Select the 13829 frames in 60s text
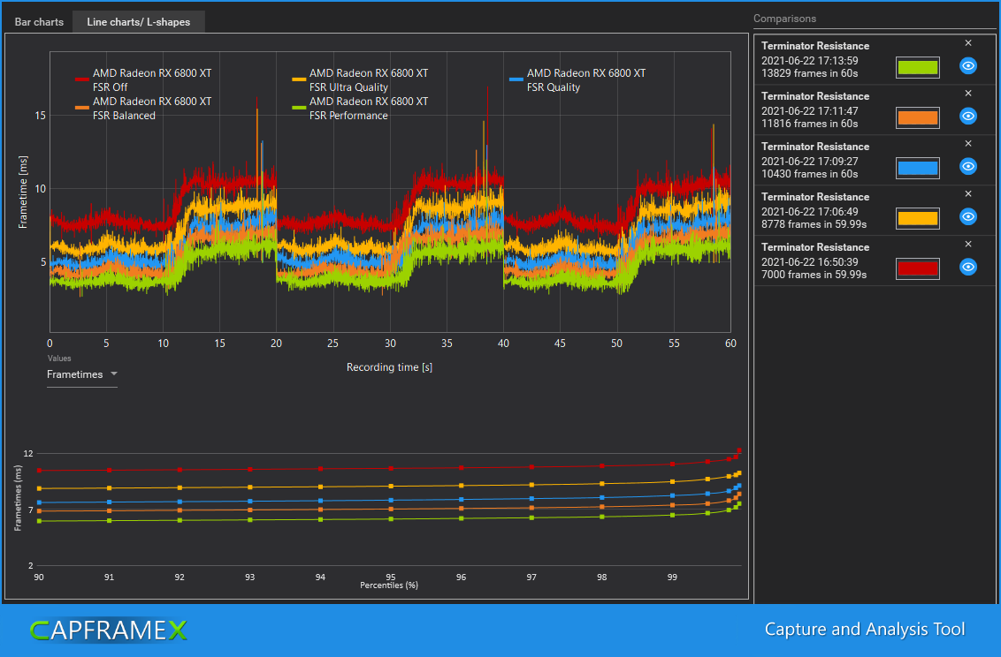 tap(809, 73)
